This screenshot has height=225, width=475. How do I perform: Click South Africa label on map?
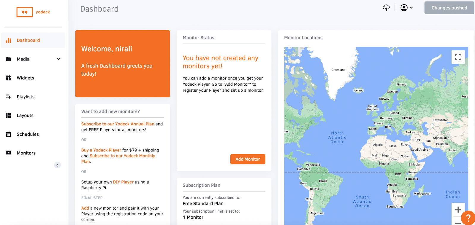[395, 207]
